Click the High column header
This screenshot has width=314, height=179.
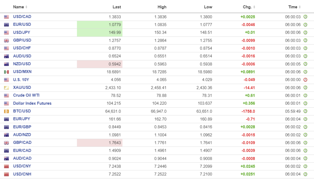tap(162, 7)
